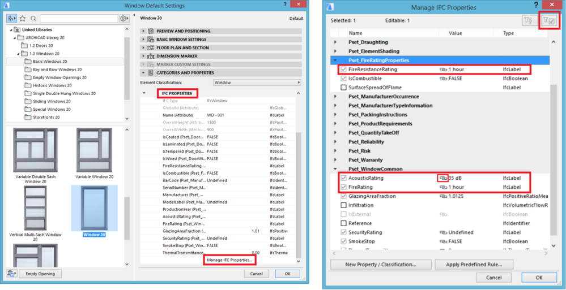Image resolution: width=566 pixels, height=290 pixels.
Task: Click the search magnifier icon
Action: coord(33,19)
